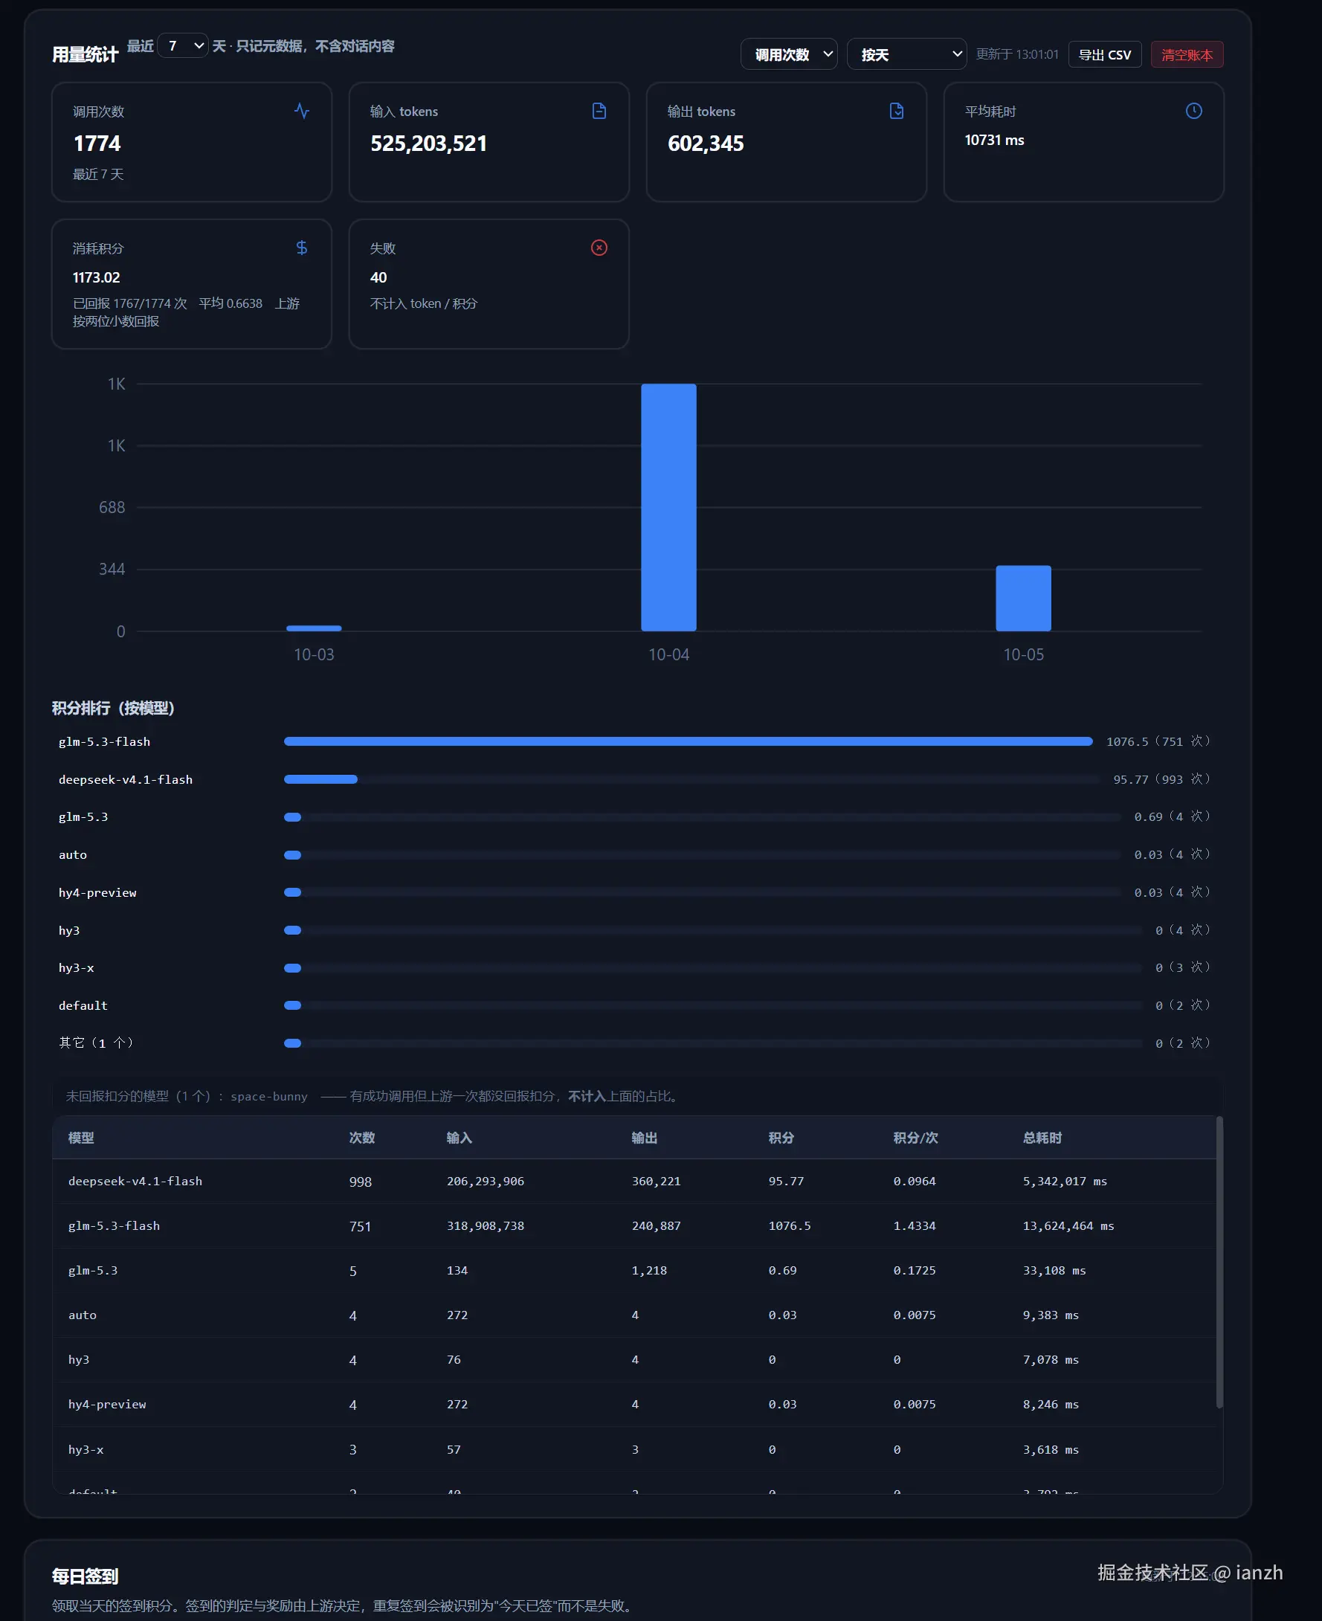Click the 13,624,464 ms table cell
Screen dimensions: 1322x1621
pos(1068,1226)
